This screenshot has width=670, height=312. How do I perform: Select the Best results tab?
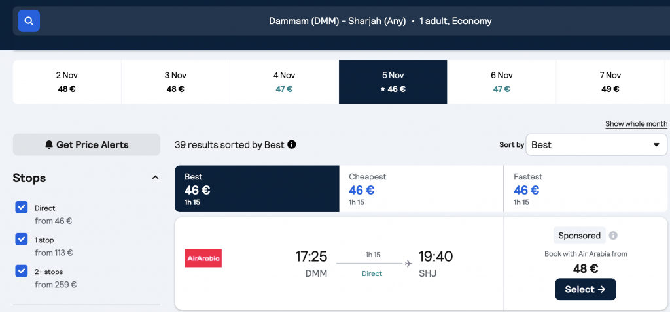tap(256, 189)
